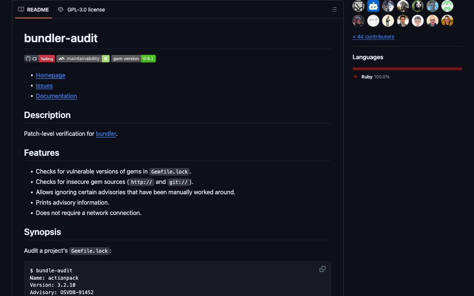474x296 pixels.
Task: Open the blue robot bot contributor avatar
Action: 373,6
